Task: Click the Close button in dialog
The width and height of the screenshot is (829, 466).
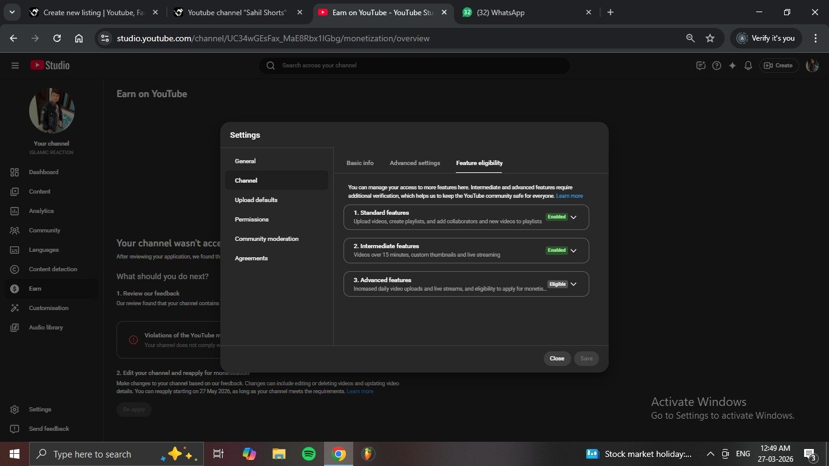Action: point(557,359)
